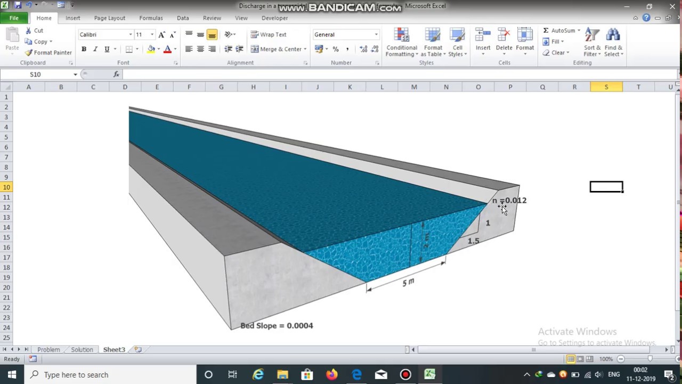
Task: Toggle center horizontal alignment
Action: (x=200, y=49)
